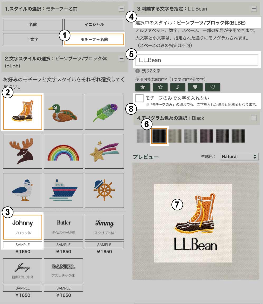The height and width of the screenshot is (304, 263).
Task: Select the mallard duck motif
Action: click(64, 112)
